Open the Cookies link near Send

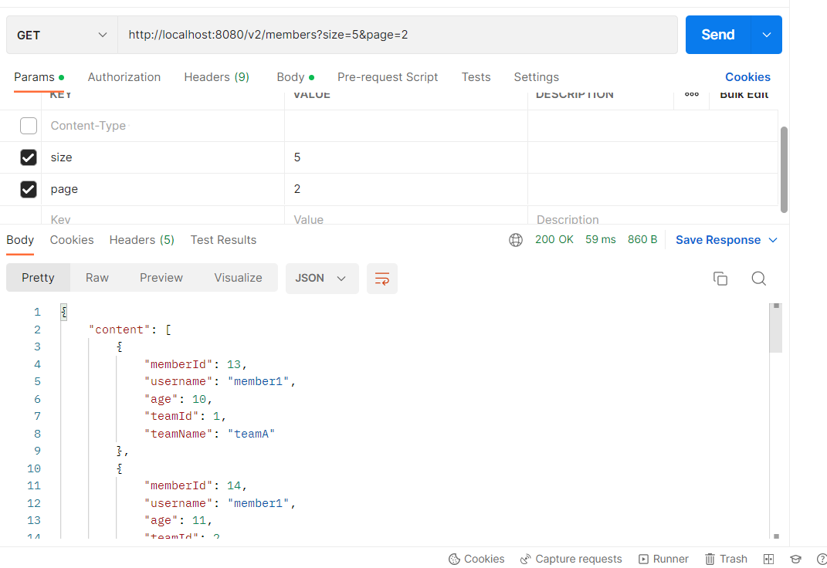pos(747,77)
